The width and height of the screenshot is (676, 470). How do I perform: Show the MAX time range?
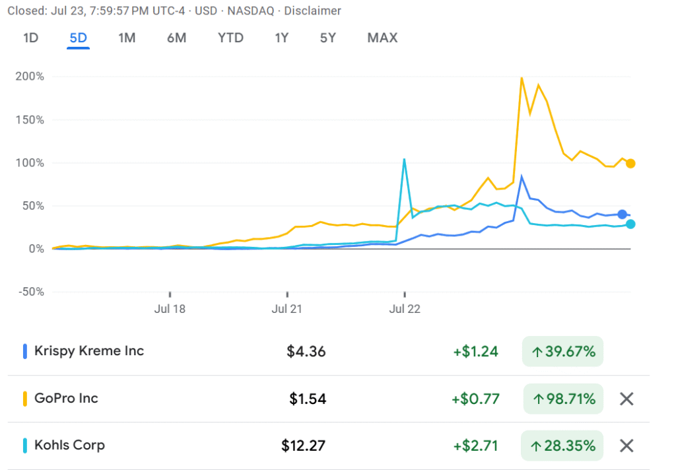[382, 38]
